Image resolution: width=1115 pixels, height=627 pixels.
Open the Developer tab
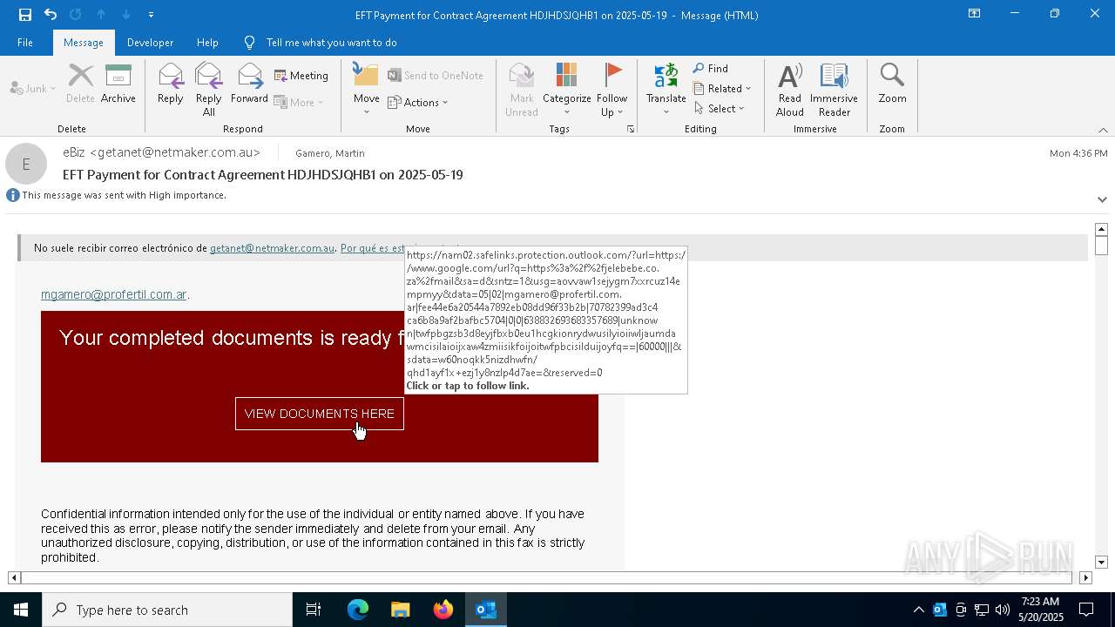[150, 42]
